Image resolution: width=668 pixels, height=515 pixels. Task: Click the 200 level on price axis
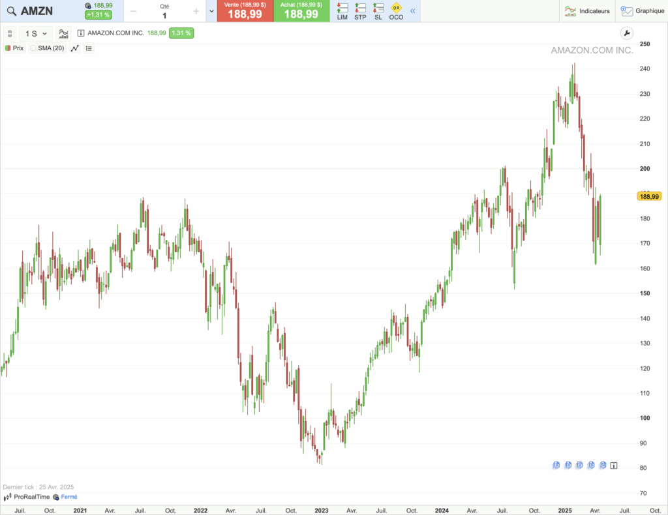(645, 169)
